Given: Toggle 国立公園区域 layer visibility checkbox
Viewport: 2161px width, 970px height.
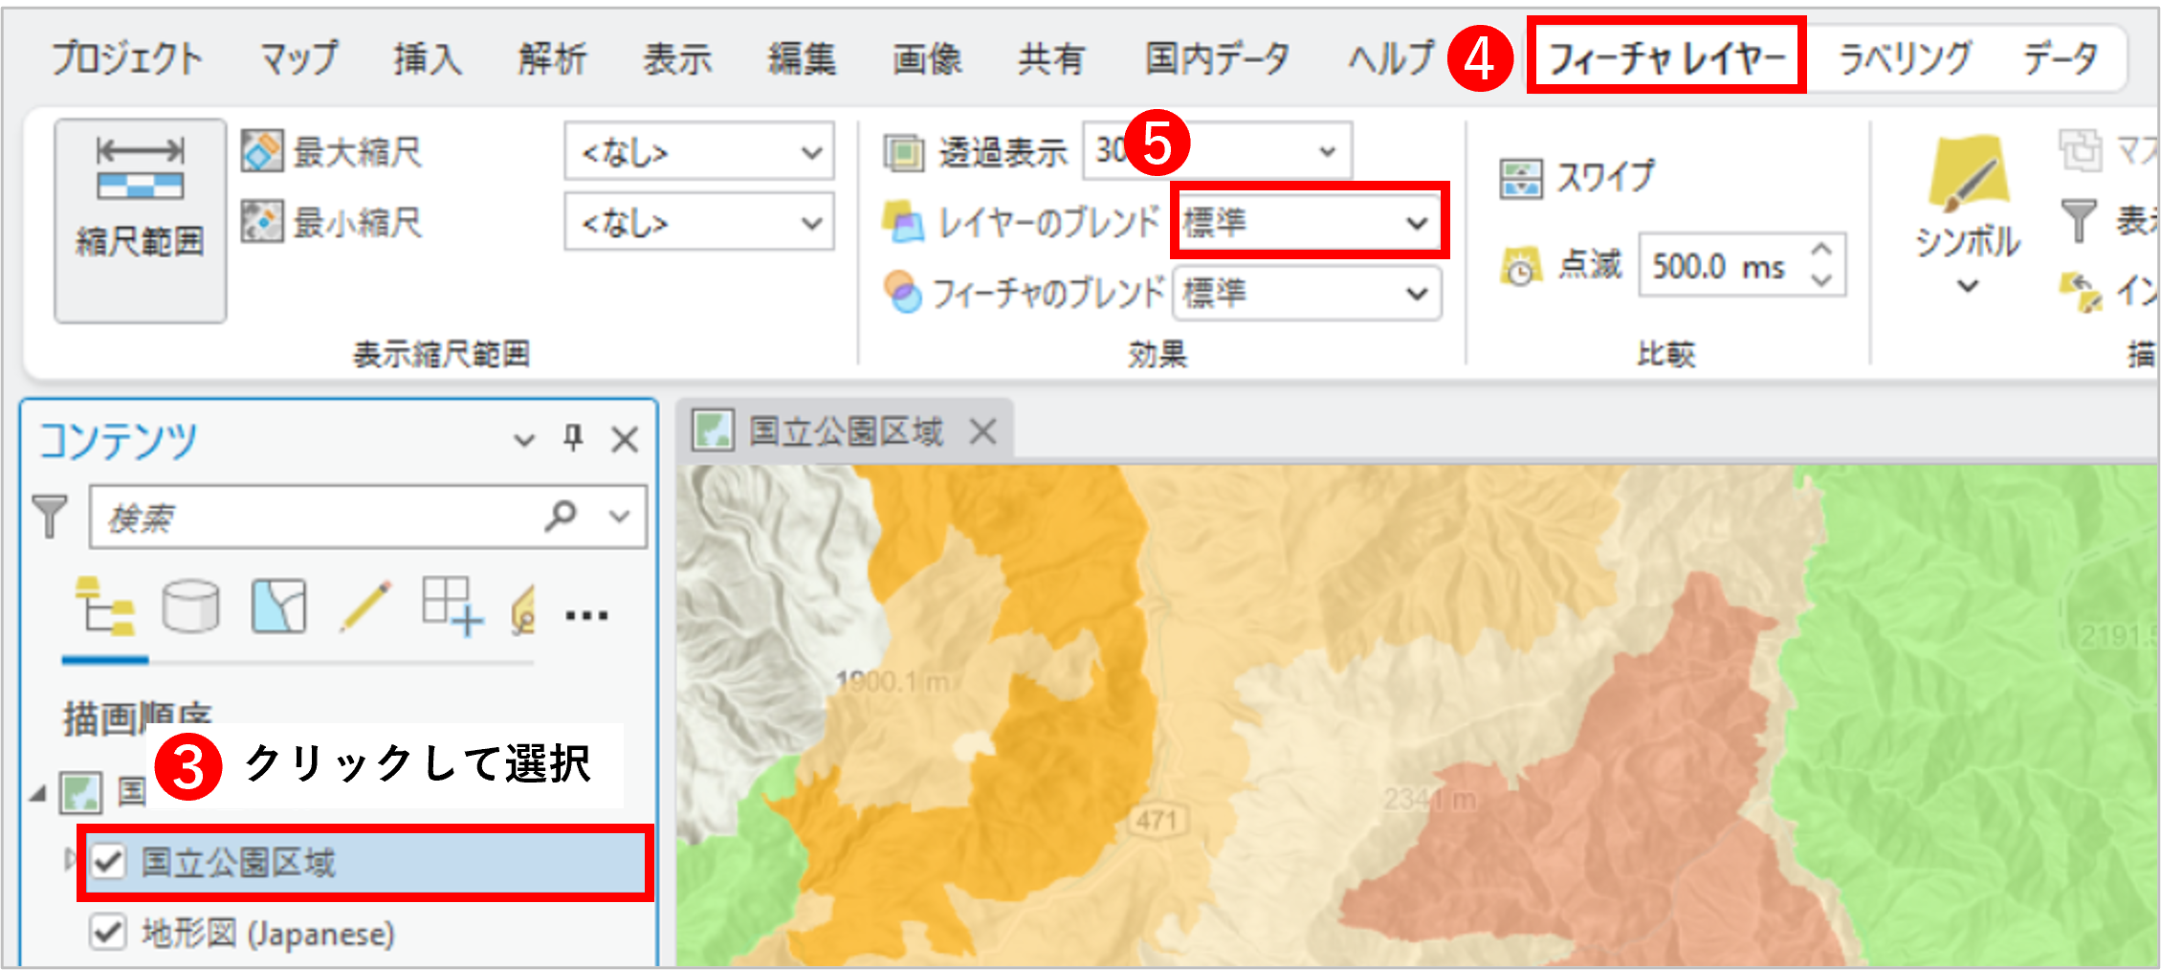Looking at the screenshot, I should pos(108,862).
